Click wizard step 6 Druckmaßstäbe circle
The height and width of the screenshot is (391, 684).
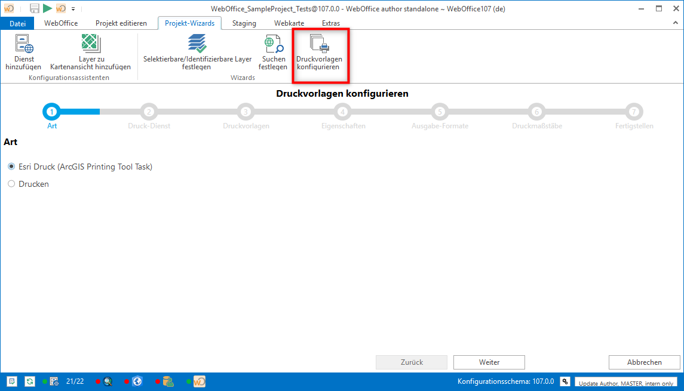tap(537, 112)
